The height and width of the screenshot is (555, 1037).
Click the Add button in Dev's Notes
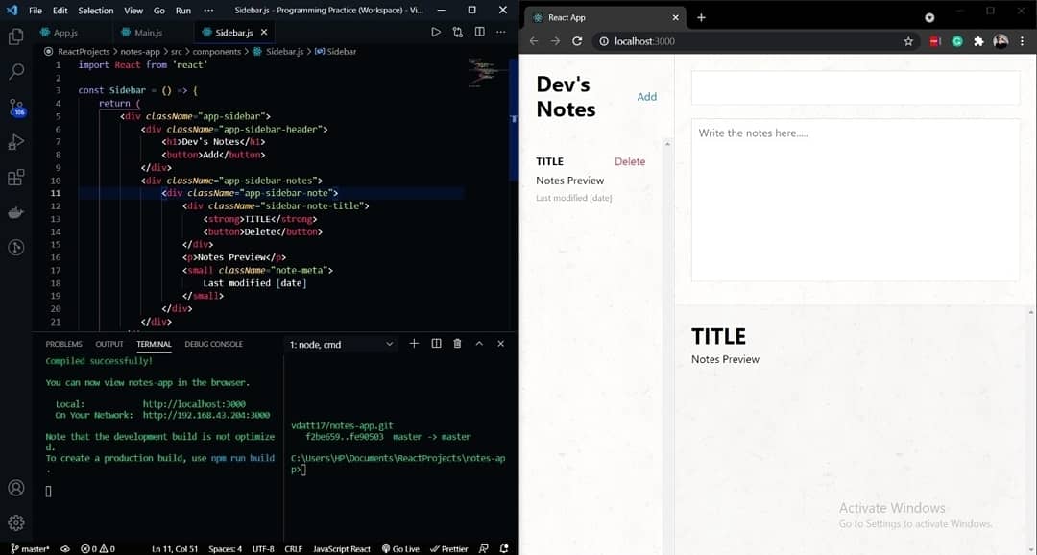[647, 97]
